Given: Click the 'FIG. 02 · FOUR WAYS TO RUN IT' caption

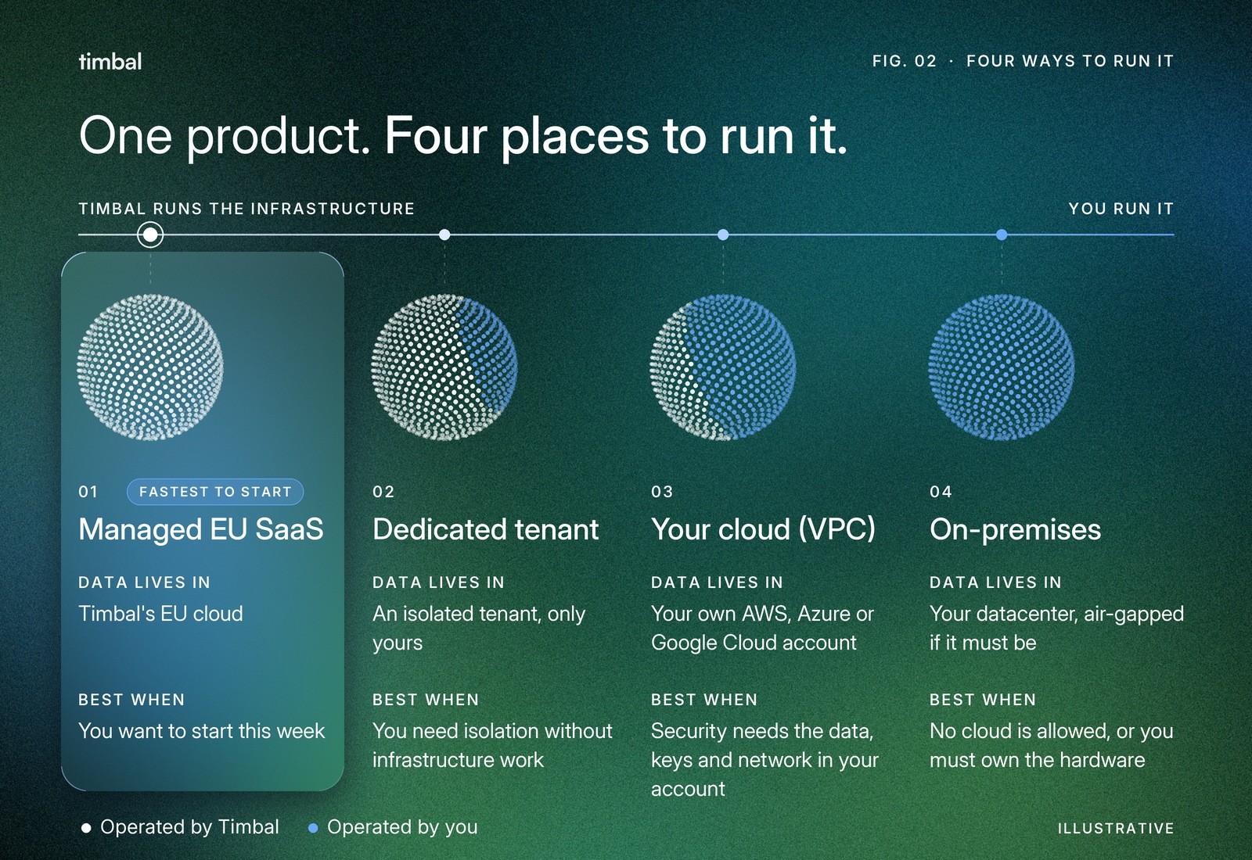Looking at the screenshot, I should 1024,61.
